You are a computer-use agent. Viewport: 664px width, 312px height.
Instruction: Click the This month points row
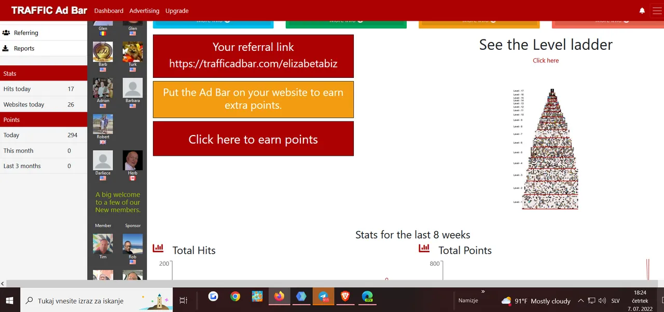click(44, 151)
